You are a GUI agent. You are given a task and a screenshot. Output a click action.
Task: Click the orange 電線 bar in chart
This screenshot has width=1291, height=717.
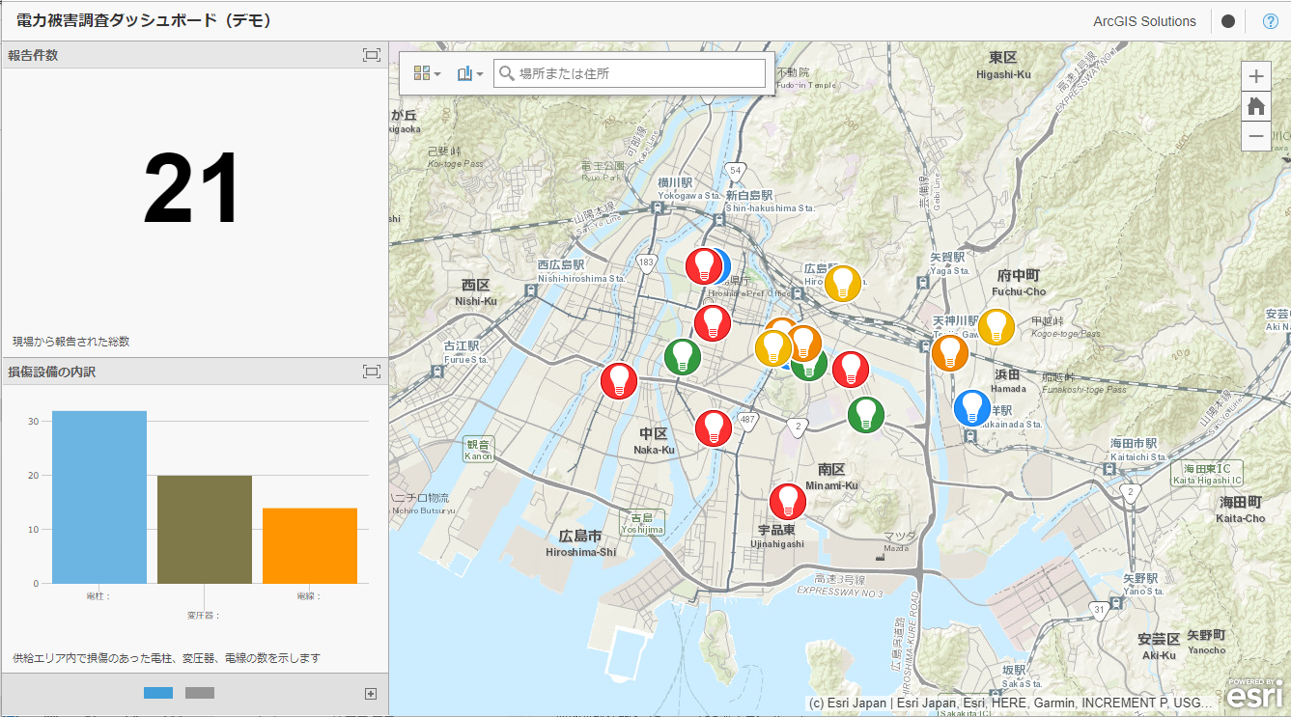[310, 545]
